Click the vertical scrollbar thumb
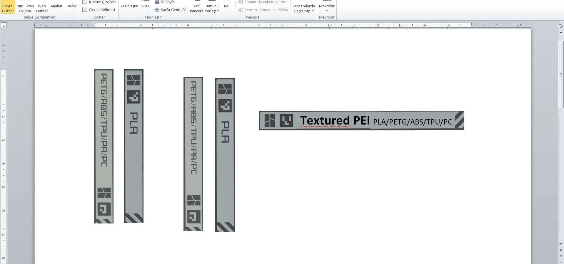 tap(561, 75)
